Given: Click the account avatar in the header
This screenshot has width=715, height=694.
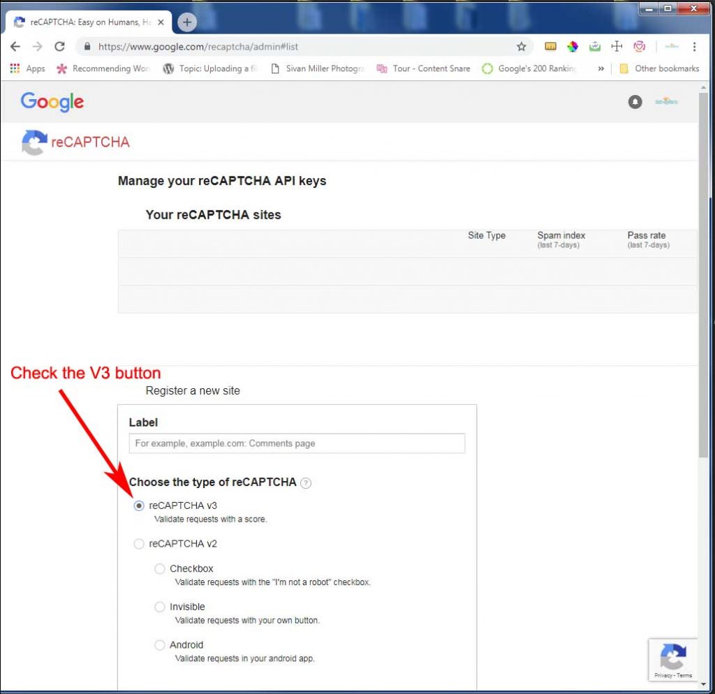Looking at the screenshot, I should 666,101.
